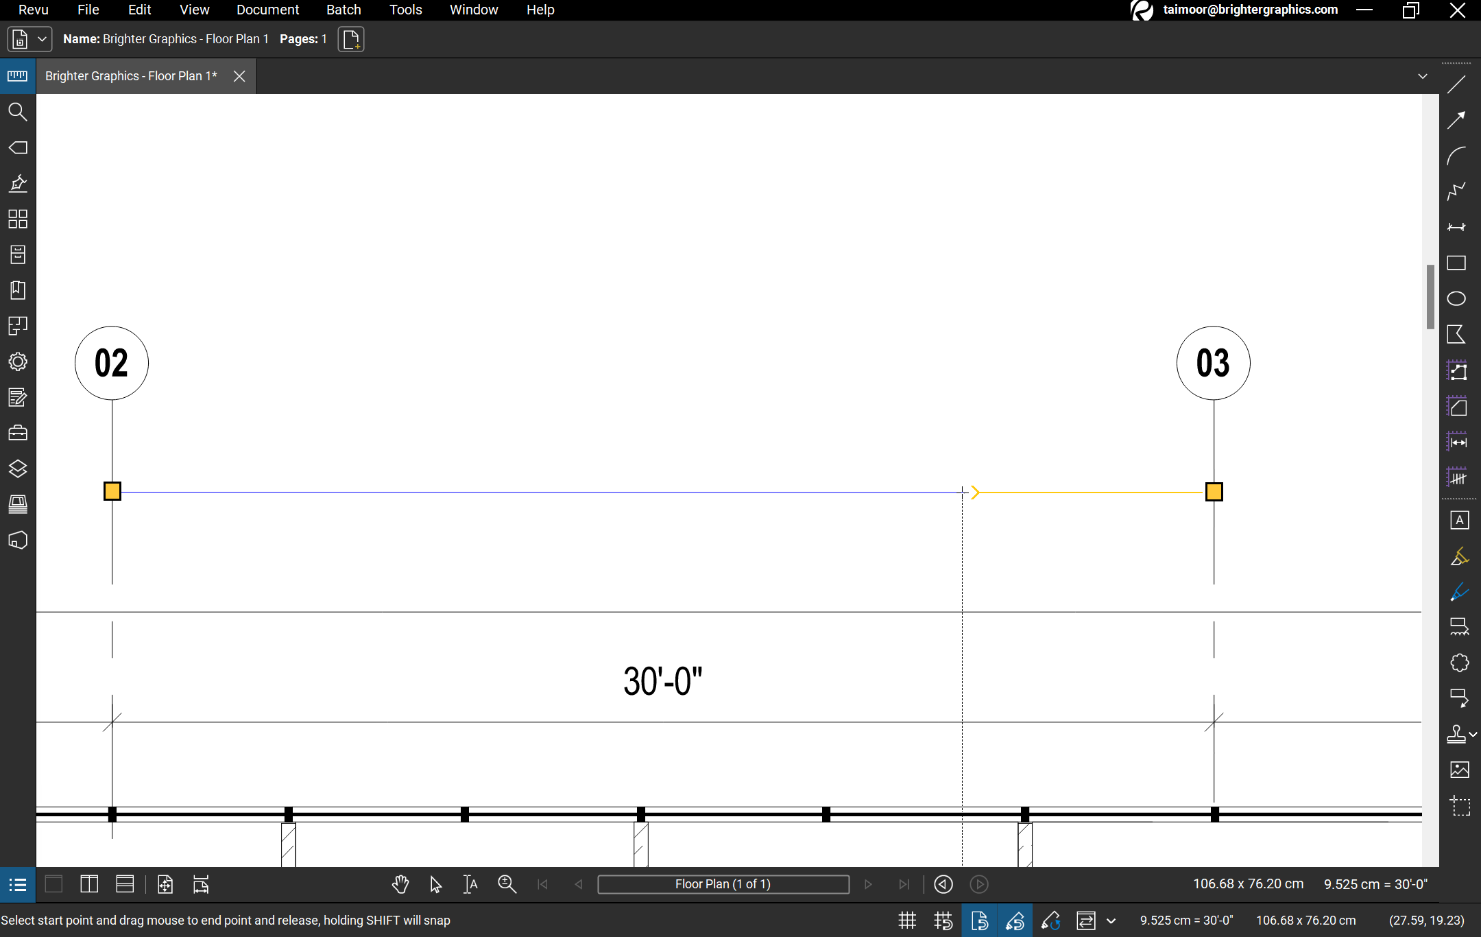Choose the Select arrow tool
The image size is (1481, 937).
tap(436, 885)
